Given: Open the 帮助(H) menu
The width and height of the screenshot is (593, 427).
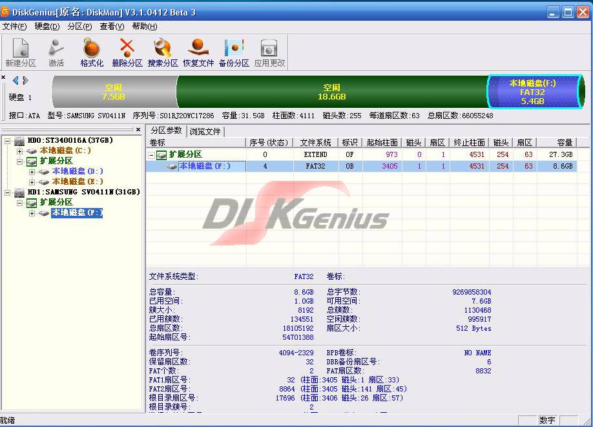Looking at the screenshot, I should [x=145, y=26].
